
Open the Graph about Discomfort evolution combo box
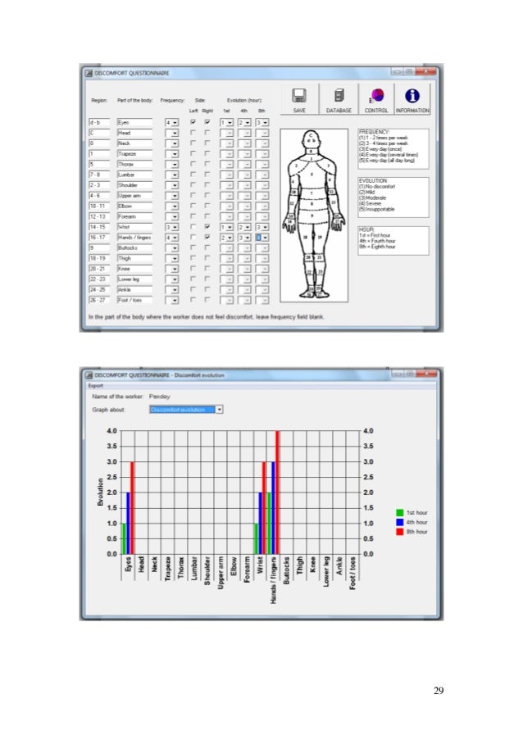tap(186, 410)
